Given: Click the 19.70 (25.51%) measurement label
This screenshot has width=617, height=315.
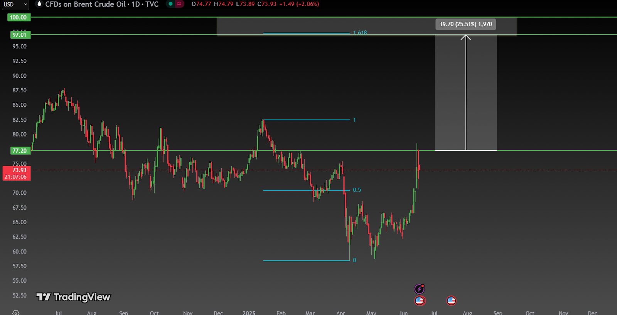Looking at the screenshot, I should (466, 24).
